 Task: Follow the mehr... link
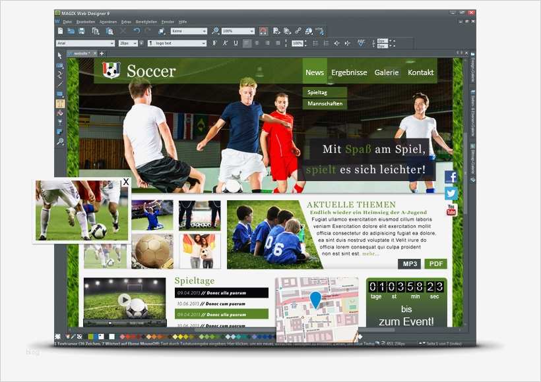(x=370, y=254)
